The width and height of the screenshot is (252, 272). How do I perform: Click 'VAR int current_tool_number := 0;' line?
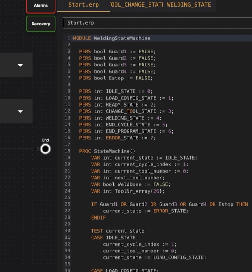point(140,171)
